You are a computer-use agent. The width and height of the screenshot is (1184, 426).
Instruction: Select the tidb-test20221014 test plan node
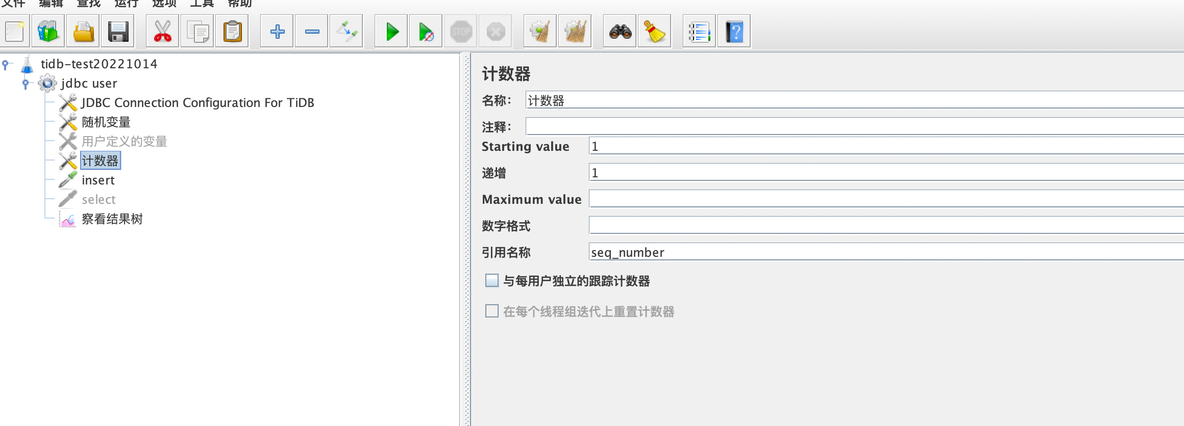coord(99,64)
